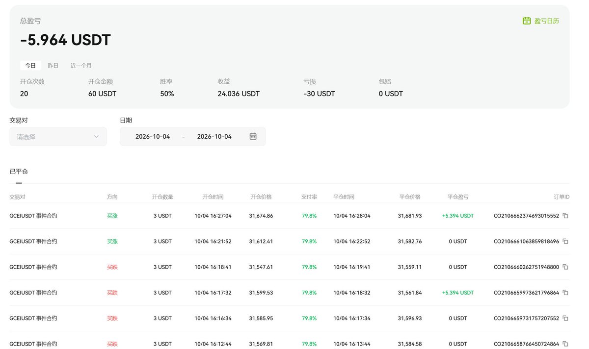Copy order ID CO2106660262751948800
This screenshot has width=589, height=349.
pyautogui.click(x=565, y=267)
